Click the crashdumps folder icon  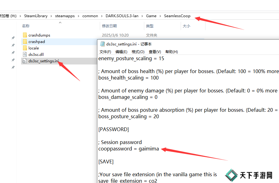pyautogui.click(x=25, y=35)
